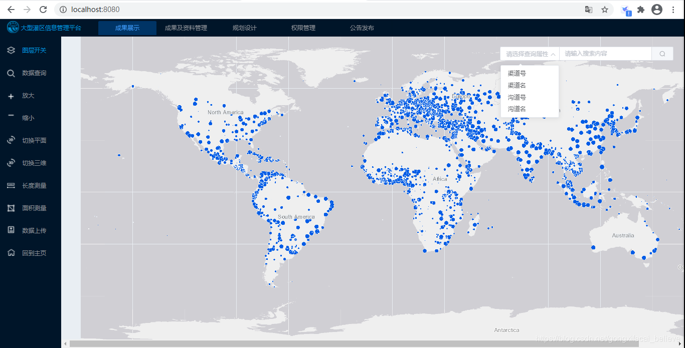Click browser forward arrow
Image resolution: width=685 pixels, height=348 pixels.
[27, 10]
